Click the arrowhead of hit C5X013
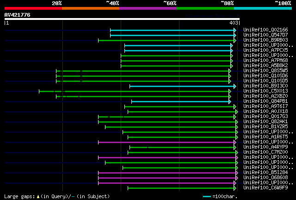The height and width of the screenshot is (200, 296). pos(230,92)
